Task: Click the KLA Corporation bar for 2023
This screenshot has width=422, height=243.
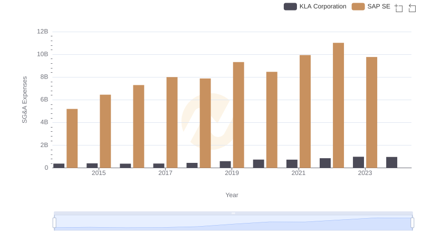Action: (358, 162)
